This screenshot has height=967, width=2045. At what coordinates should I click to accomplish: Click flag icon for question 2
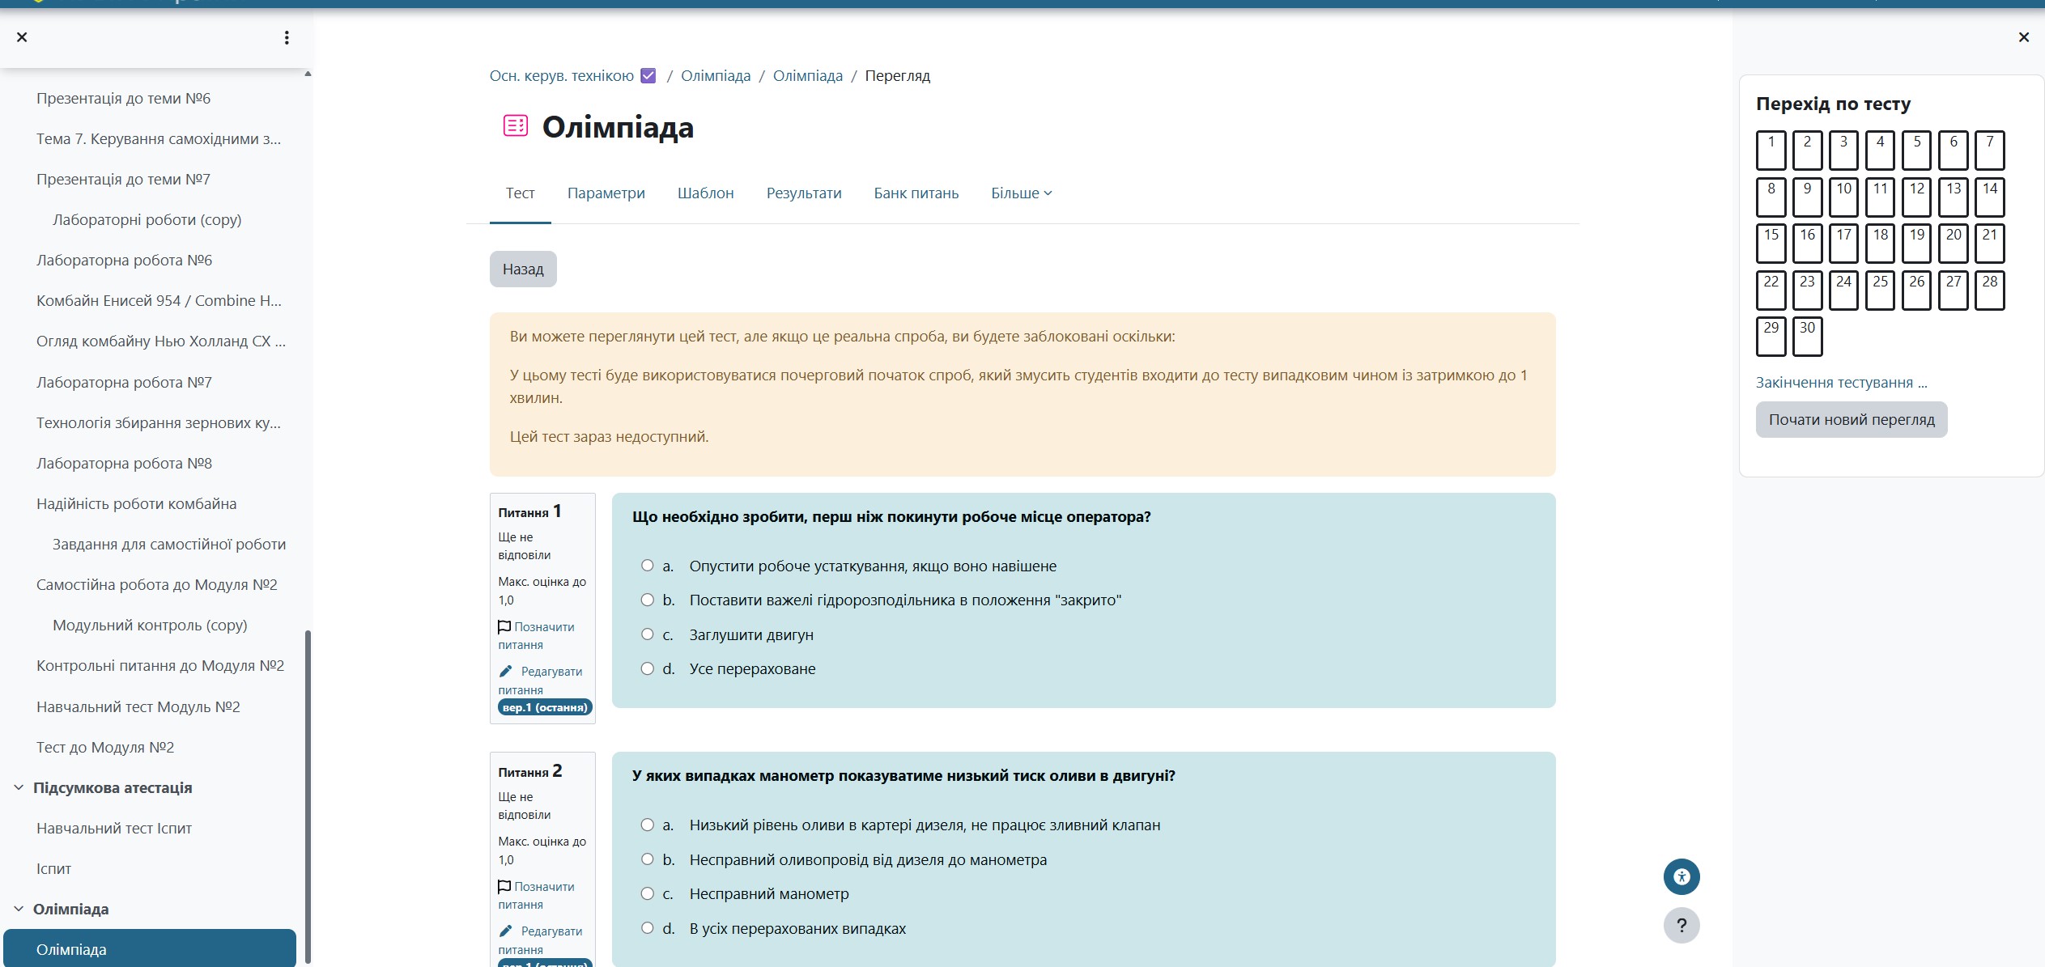point(504,886)
